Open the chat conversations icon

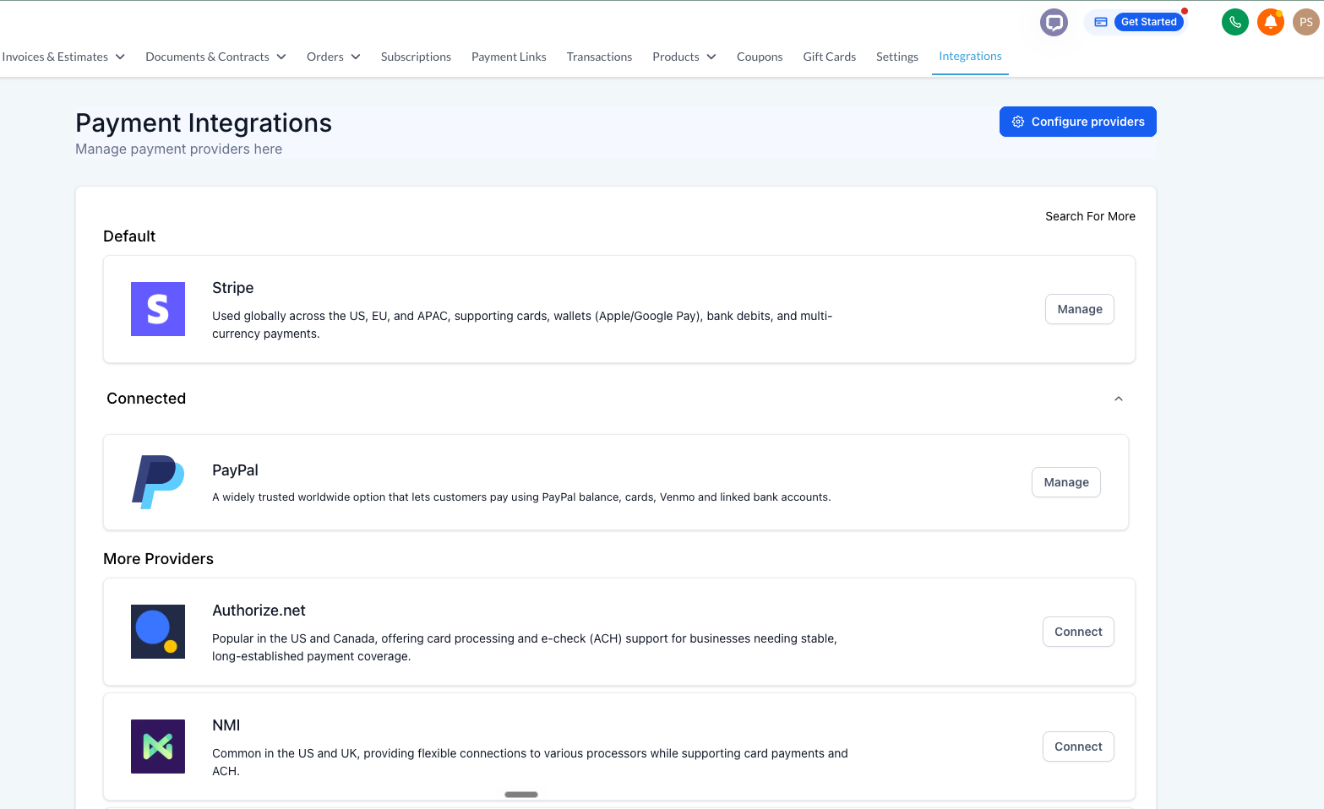[x=1054, y=22]
